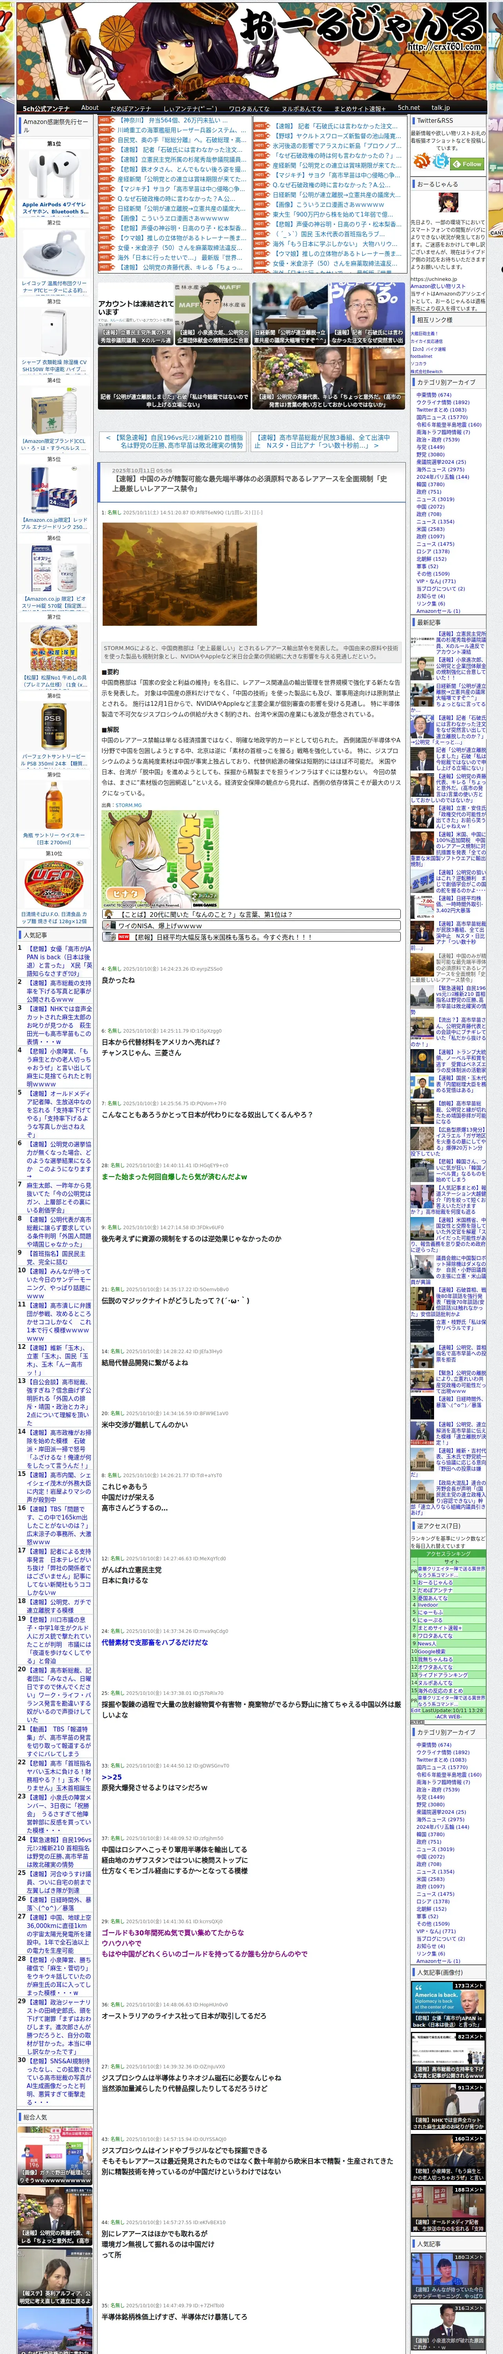Viewport: 503px width, 2354px height.
Task: Open the おーるじゃんる profile avatar image
Action: [x=448, y=202]
